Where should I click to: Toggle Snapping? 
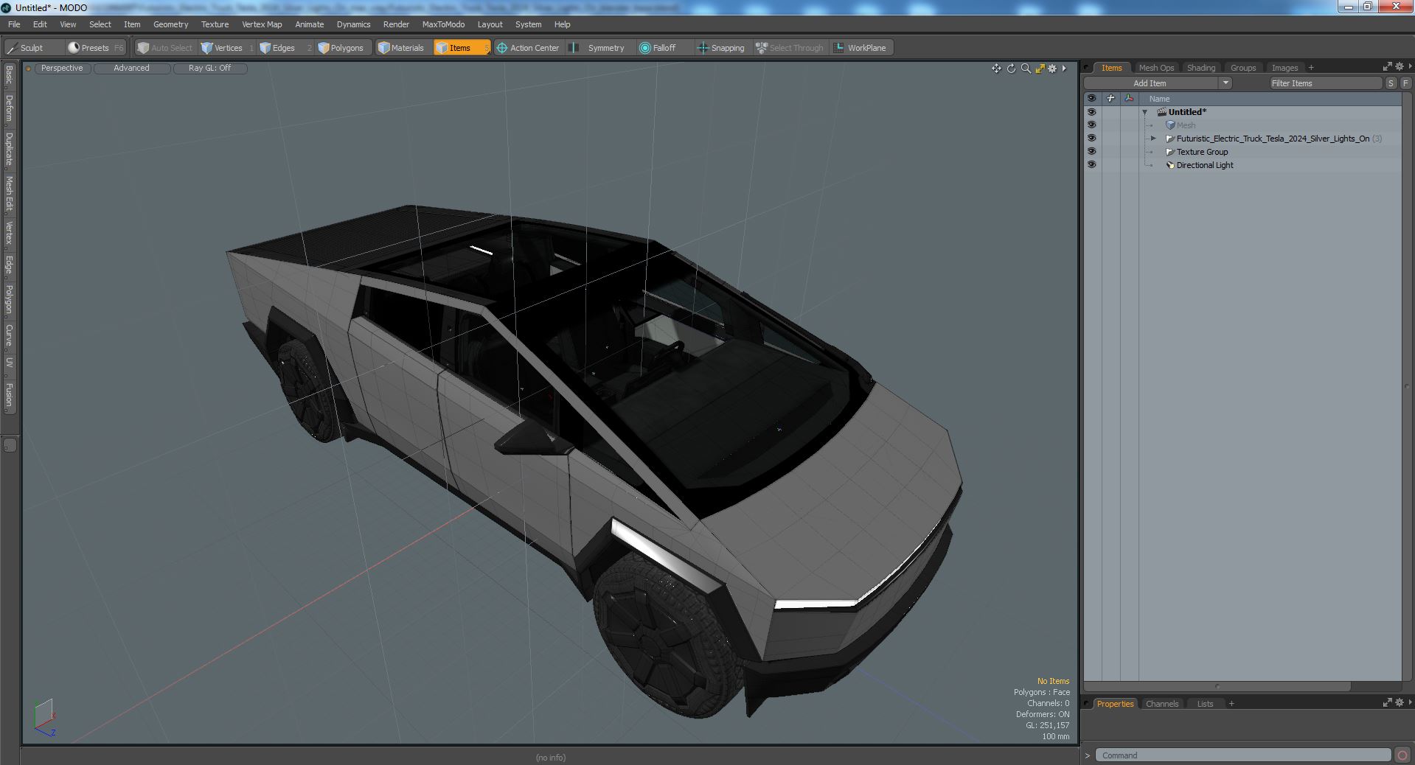point(721,48)
